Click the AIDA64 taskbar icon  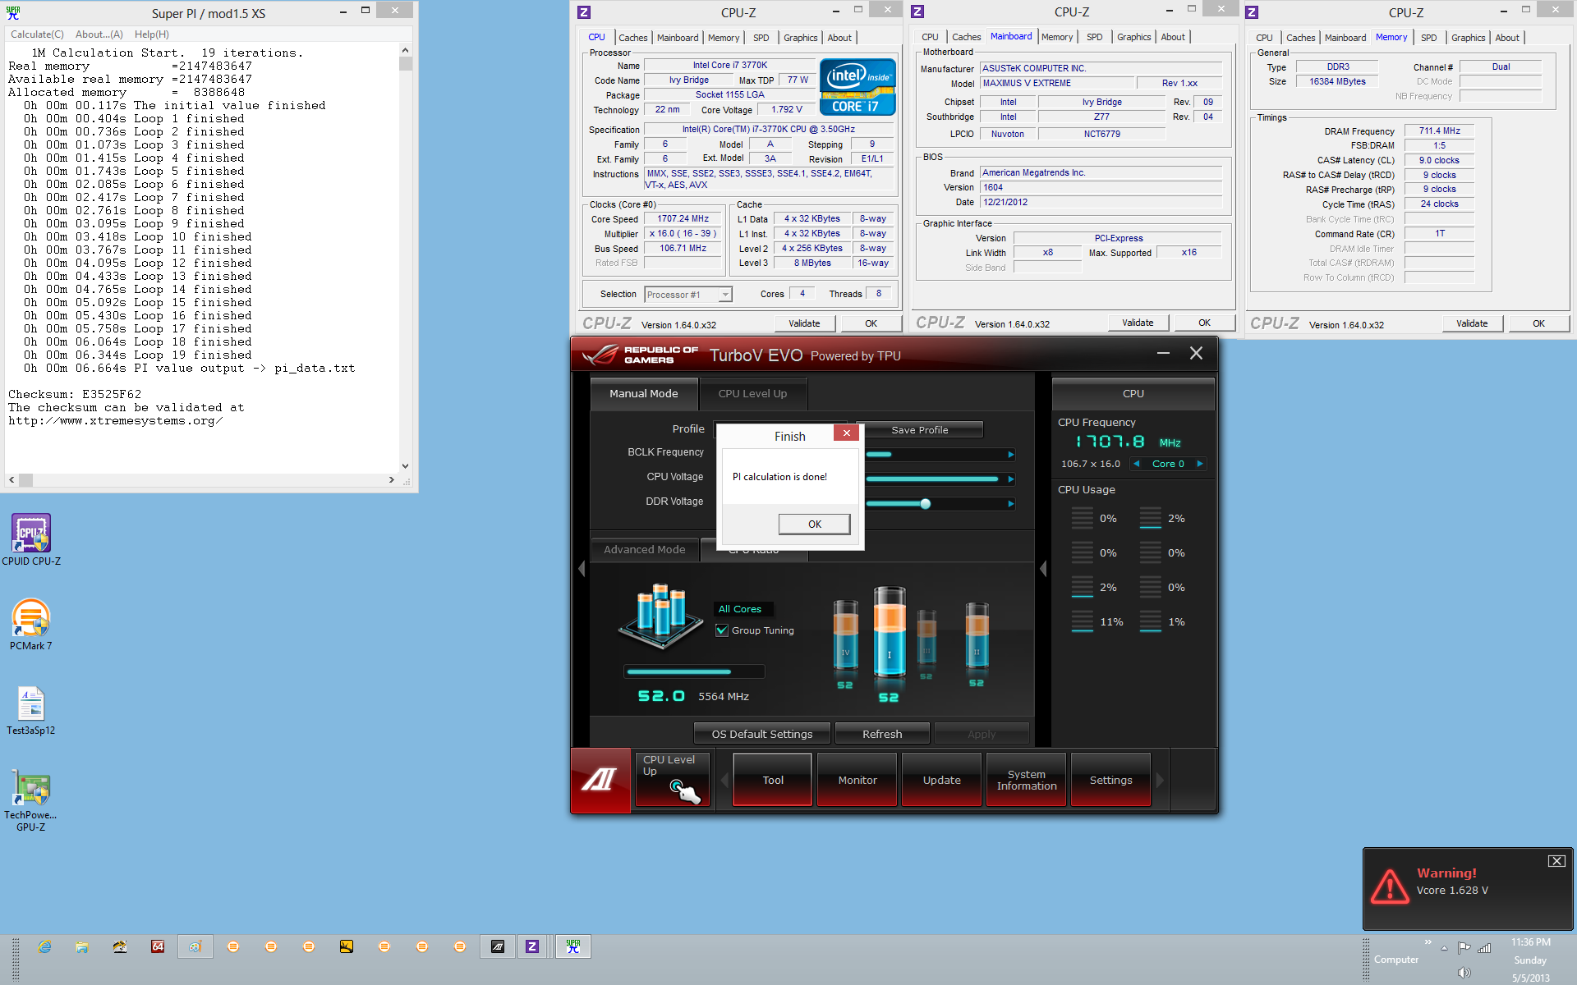158,946
